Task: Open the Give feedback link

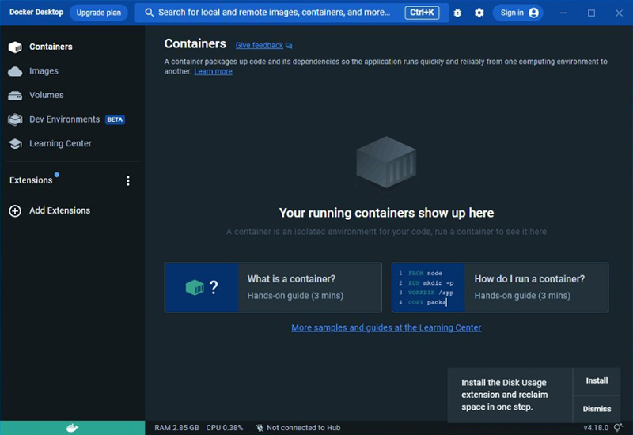Action: point(260,46)
